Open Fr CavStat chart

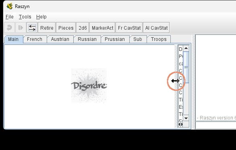[x=129, y=28]
